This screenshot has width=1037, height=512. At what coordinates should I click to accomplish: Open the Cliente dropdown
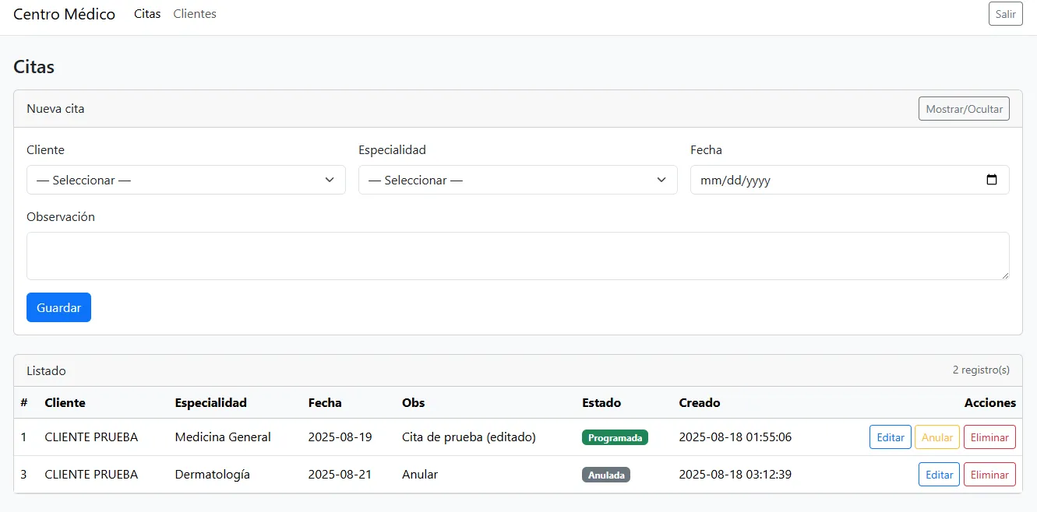(185, 180)
